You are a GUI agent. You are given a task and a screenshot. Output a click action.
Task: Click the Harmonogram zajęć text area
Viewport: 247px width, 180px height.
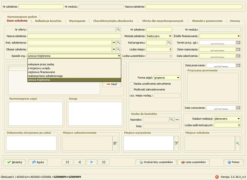point(35,114)
